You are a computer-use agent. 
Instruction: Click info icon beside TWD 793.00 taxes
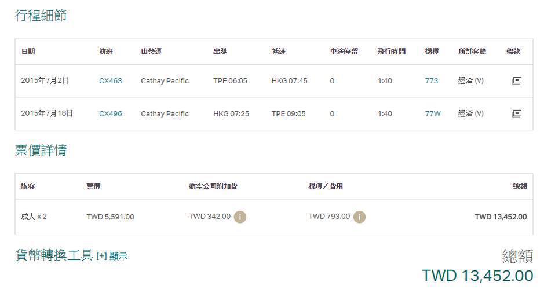point(359,217)
